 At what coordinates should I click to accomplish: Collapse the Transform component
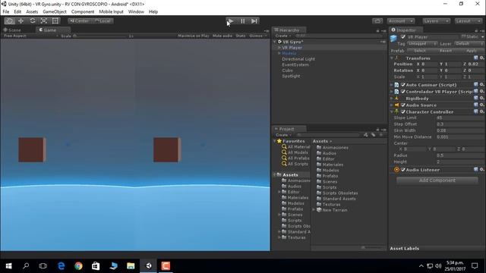(392, 58)
